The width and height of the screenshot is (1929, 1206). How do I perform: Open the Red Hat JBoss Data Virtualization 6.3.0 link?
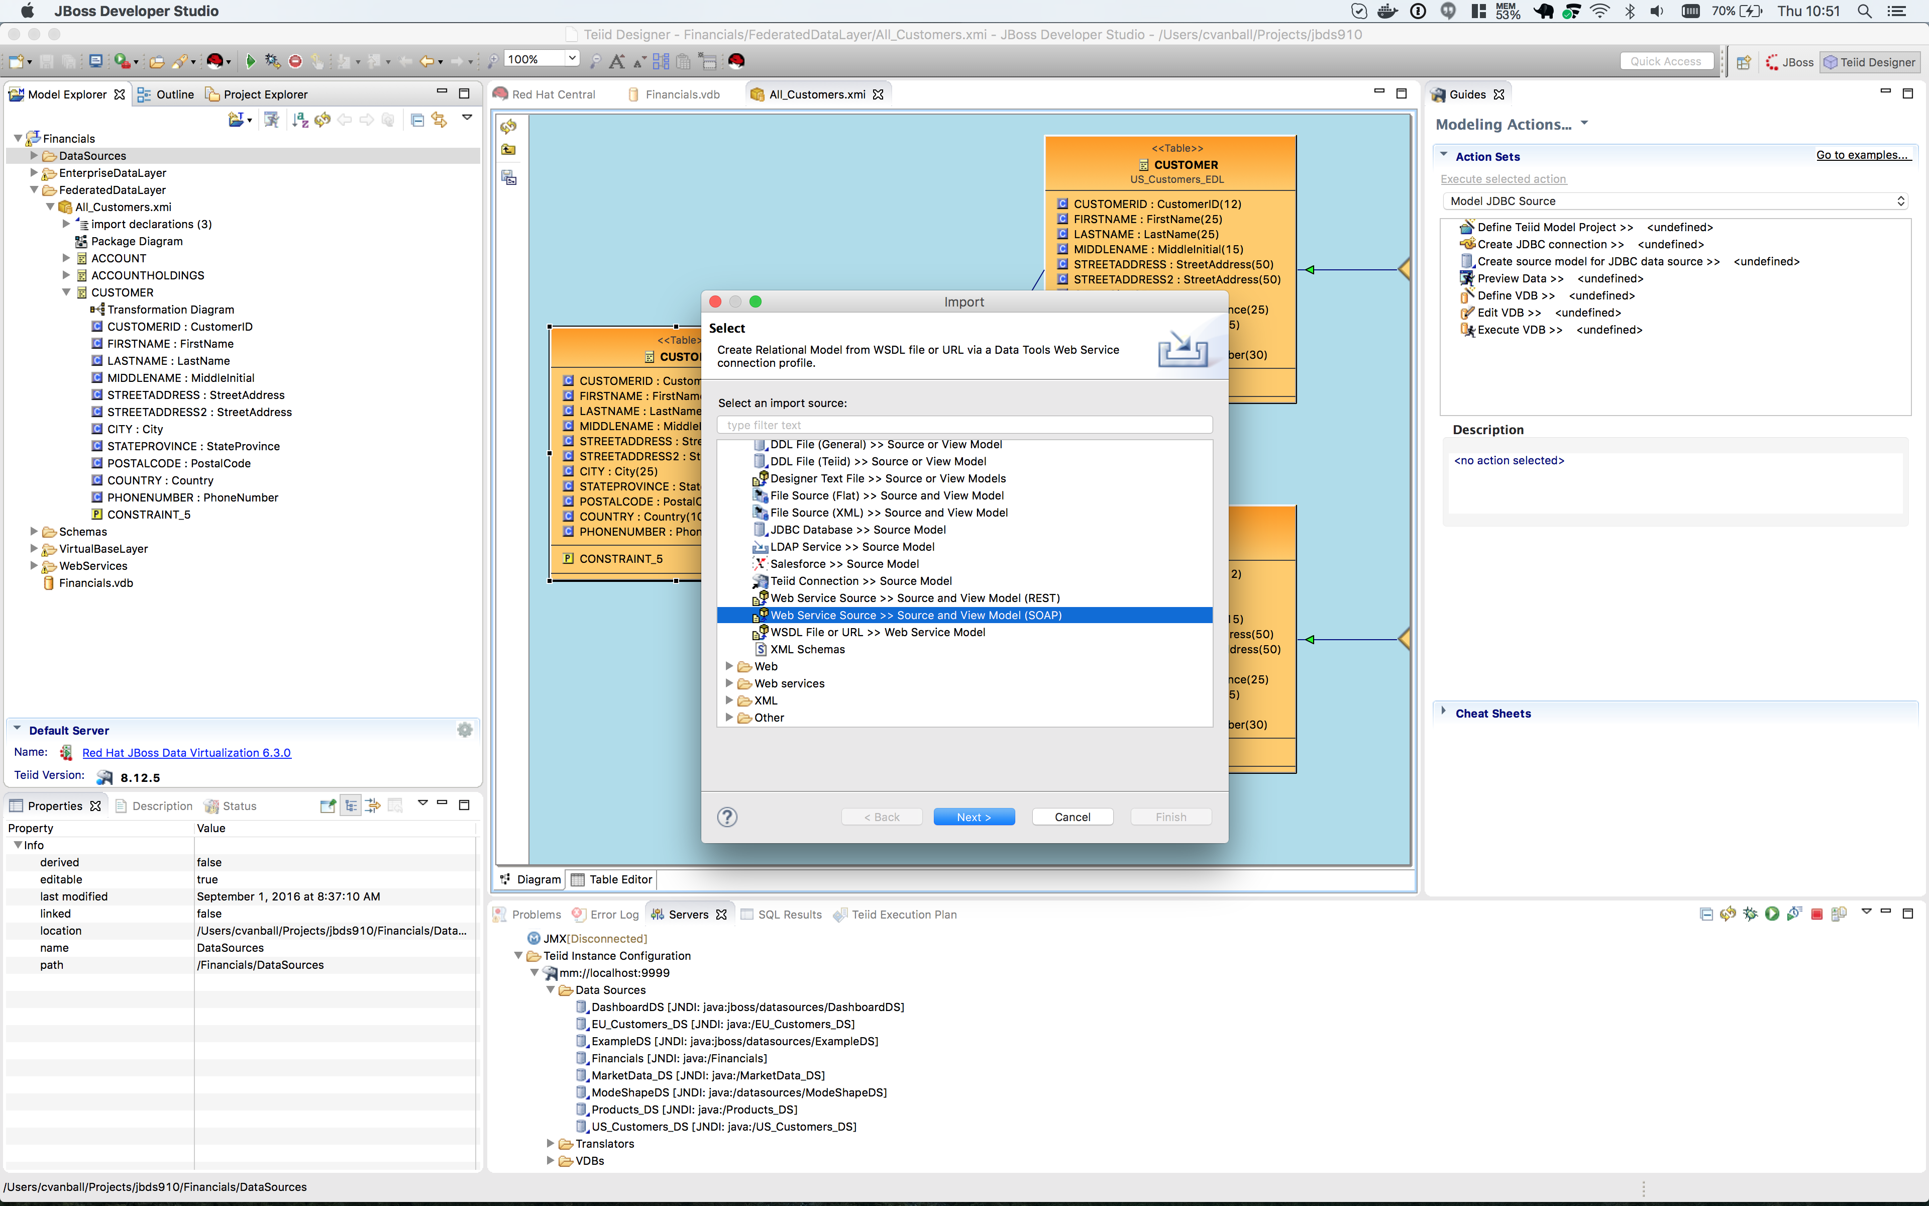pyautogui.click(x=186, y=752)
